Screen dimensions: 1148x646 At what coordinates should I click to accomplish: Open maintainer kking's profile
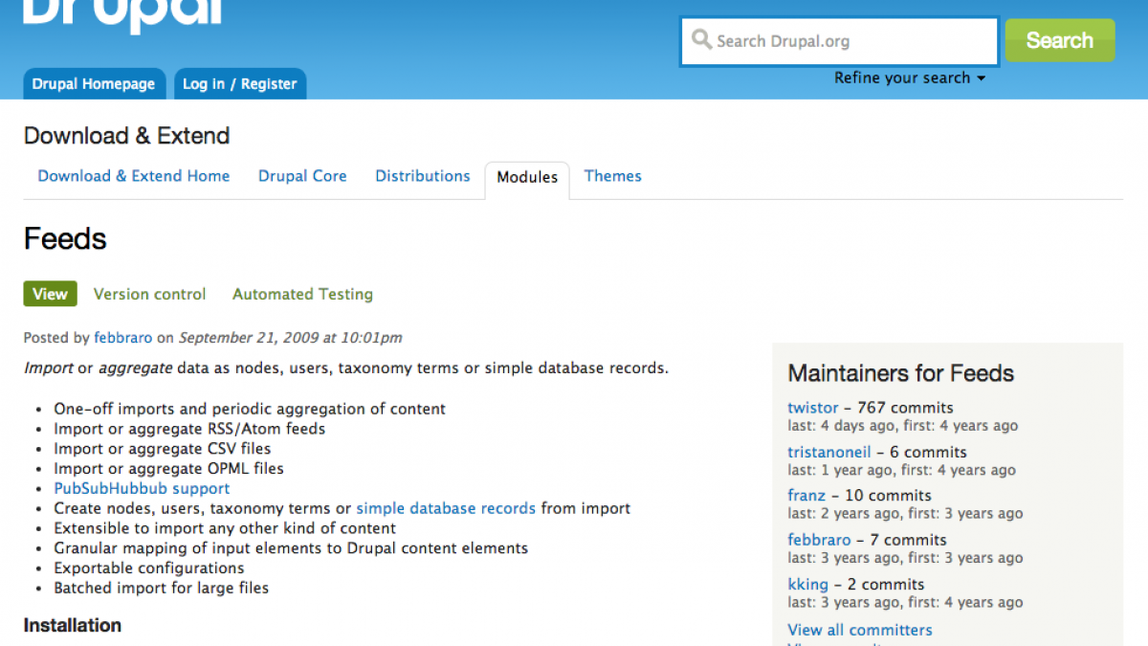pos(808,585)
